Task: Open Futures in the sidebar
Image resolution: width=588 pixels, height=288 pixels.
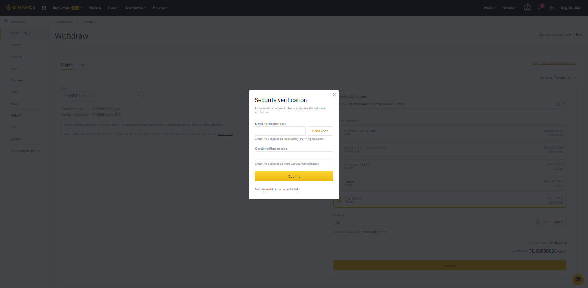Action: 17,57
